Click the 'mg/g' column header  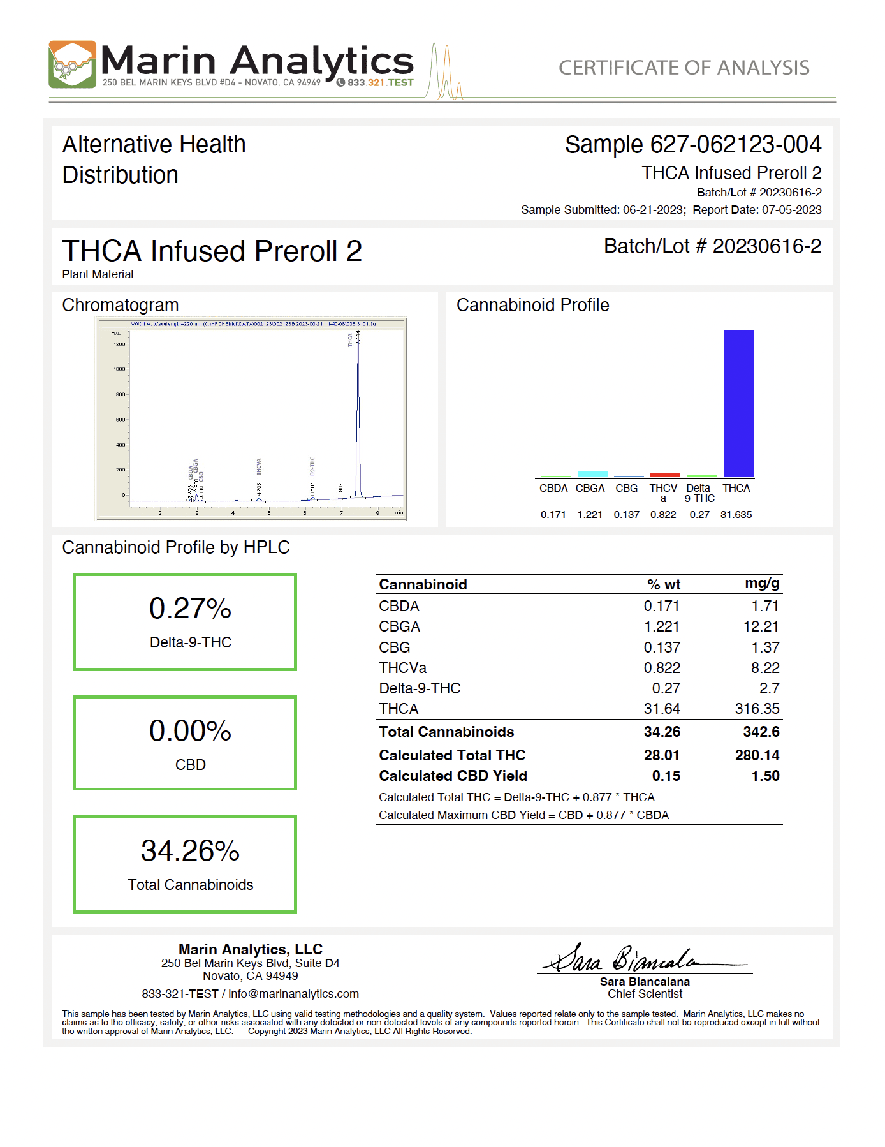coord(762,583)
